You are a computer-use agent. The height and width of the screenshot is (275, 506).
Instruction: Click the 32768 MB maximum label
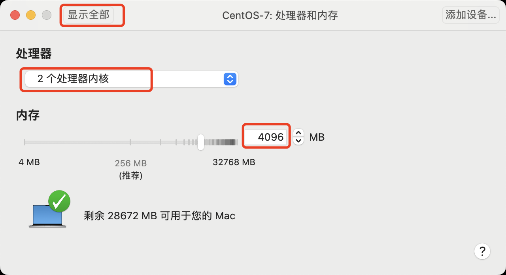click(234, 162)
